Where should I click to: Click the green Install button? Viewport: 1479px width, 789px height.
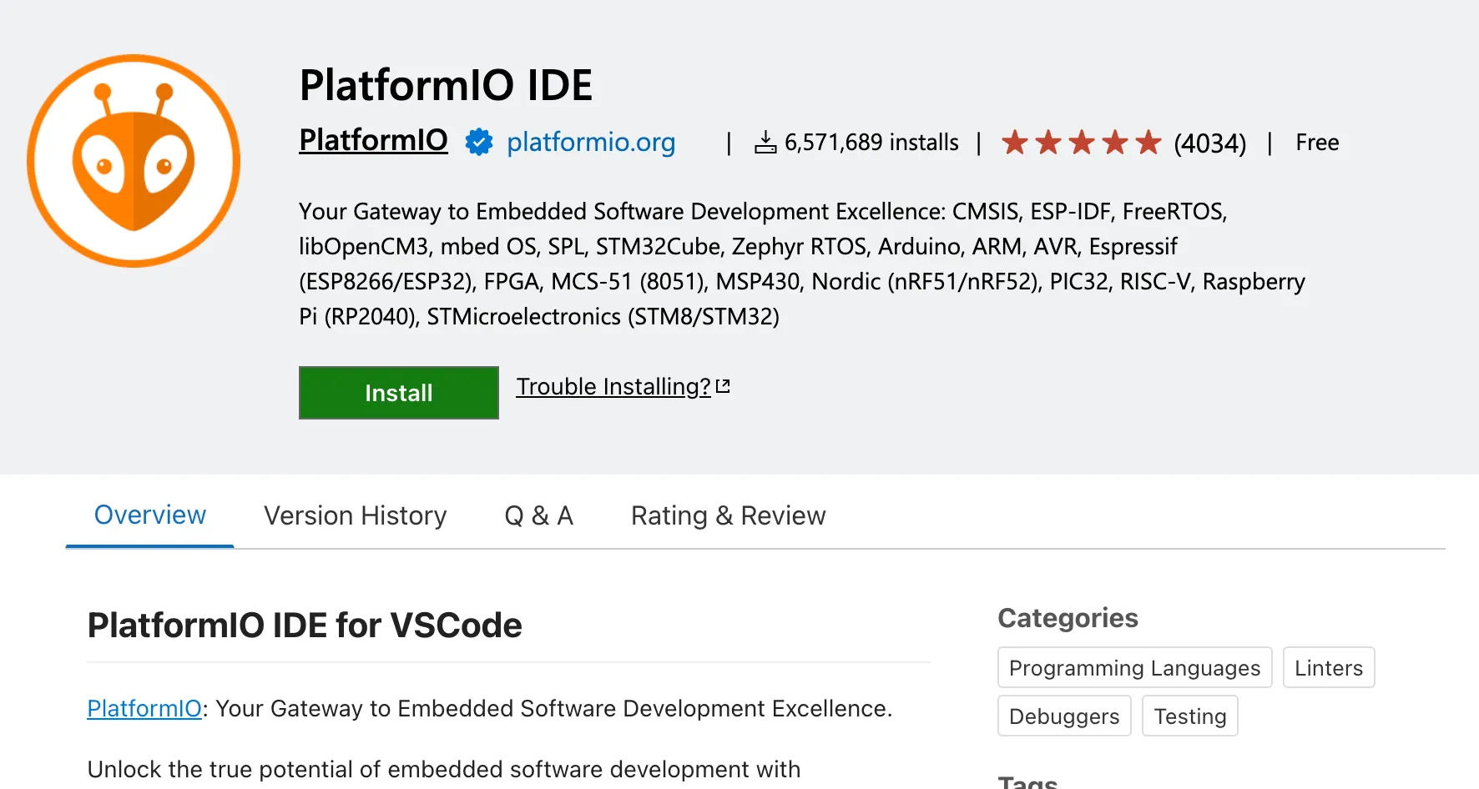[399, 393]
